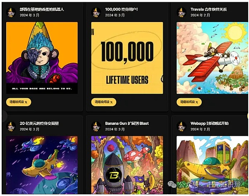Click the left carousel arrow at the edge
Viewport: 249px width, 196px height.
coord(4,116)
